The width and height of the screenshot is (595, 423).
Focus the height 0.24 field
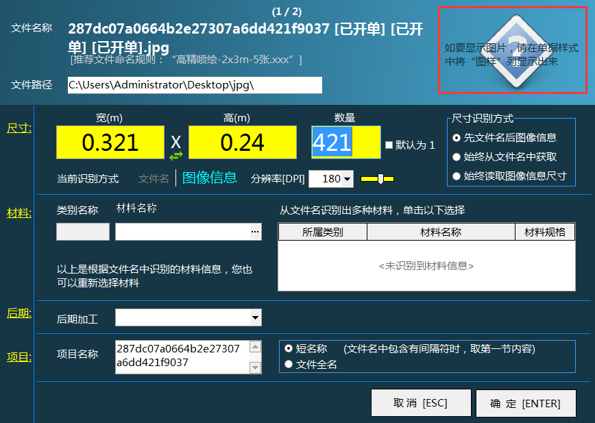pos(243,143)
